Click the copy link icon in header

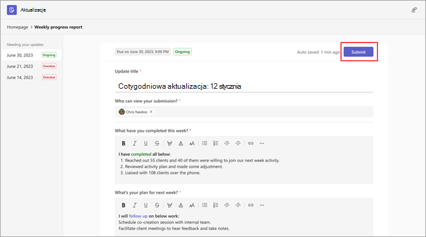click(x=414, y=10)
